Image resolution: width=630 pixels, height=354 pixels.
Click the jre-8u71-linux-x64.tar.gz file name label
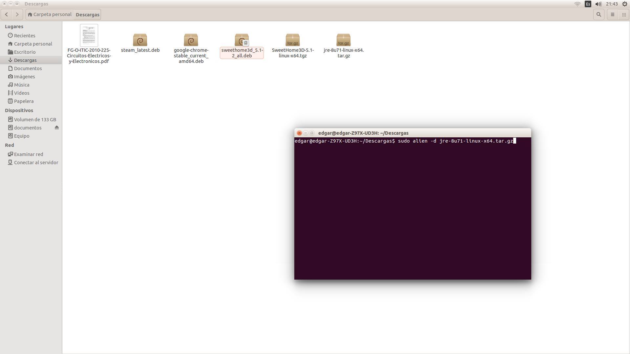[344, 53]
